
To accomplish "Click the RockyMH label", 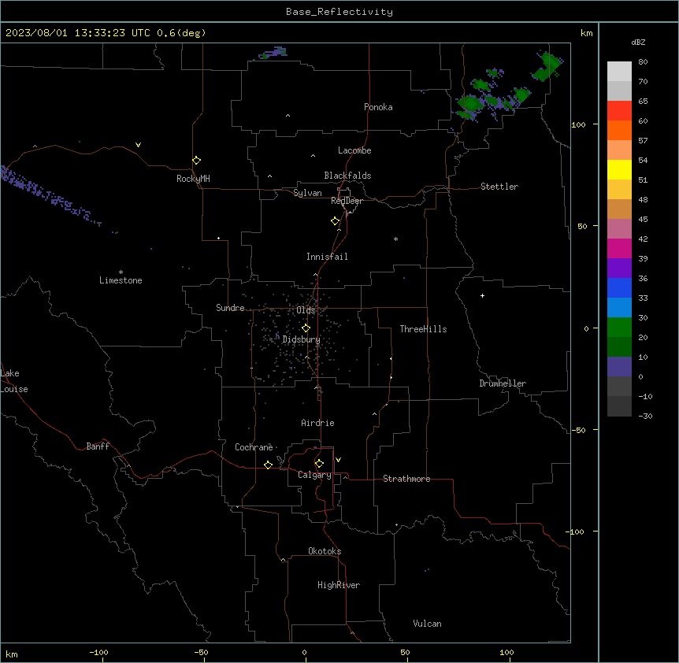I will 193,179.
